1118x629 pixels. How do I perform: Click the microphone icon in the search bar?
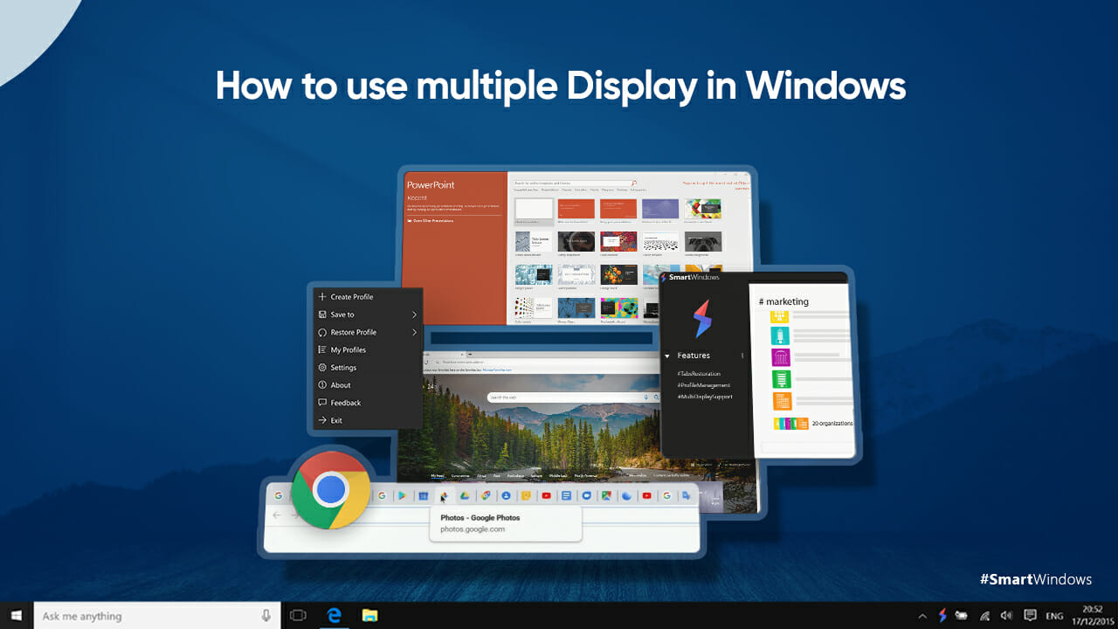tap(266, 615)
